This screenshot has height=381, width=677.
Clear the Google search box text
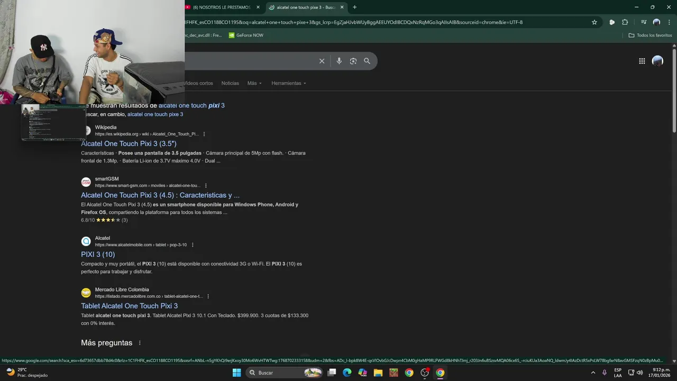click(322, 61)
